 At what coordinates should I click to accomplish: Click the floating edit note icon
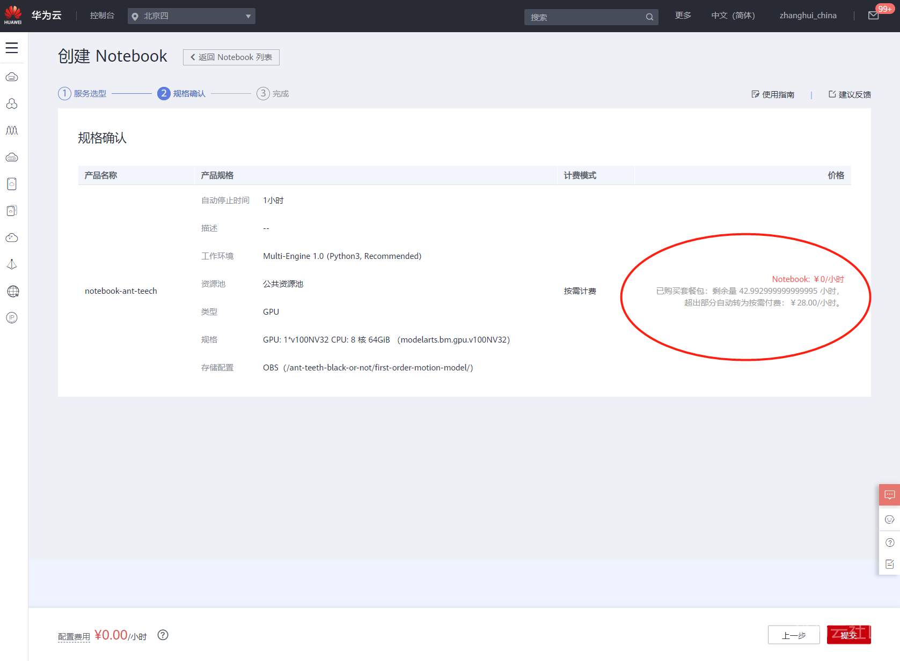(889, 564)
